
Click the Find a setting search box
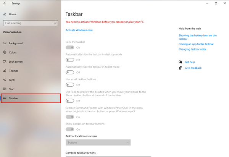point(31,23)
